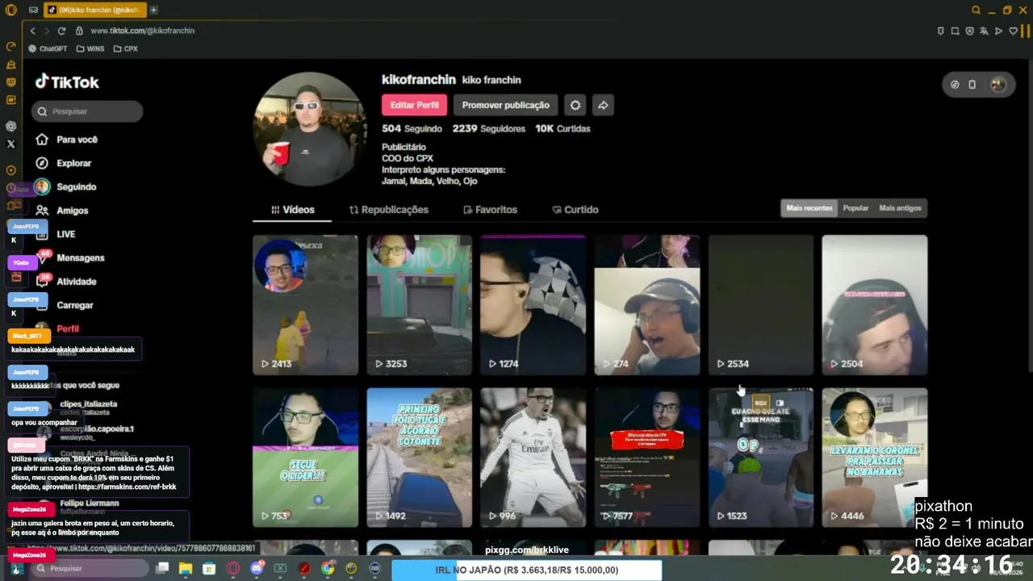The image size is (1033, 581).
Task: Open Discord from the taskbar
Action: (257, 568)
